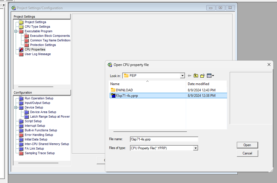The width and height of the screenshot is (277, 183).
Task: Click the f3sp71-4s.yprp file icon
Action: point(113,96)
